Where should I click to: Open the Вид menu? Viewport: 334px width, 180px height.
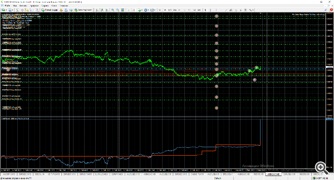pos(15,6)
